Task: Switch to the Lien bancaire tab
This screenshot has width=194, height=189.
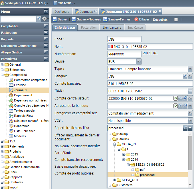Action: 112,28
